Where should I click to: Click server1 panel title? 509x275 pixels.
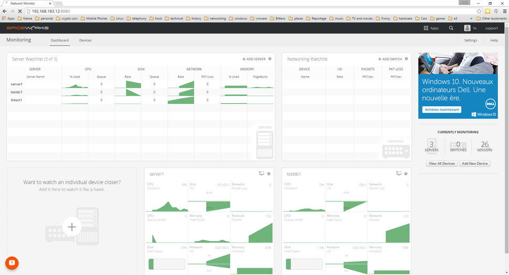point(156,174)
